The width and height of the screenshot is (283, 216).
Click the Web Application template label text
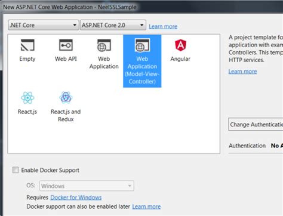click(x=104, y=63)
